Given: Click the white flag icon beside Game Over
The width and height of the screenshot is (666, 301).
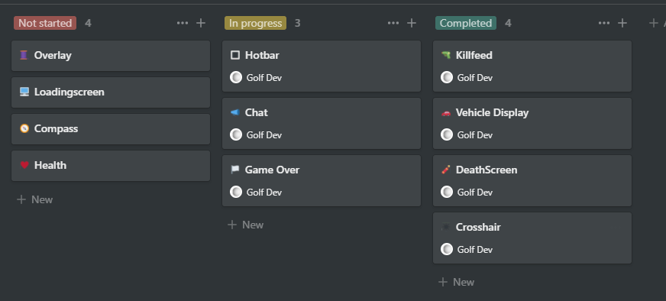Looking at the screenshot, I should tap(235, 170).
